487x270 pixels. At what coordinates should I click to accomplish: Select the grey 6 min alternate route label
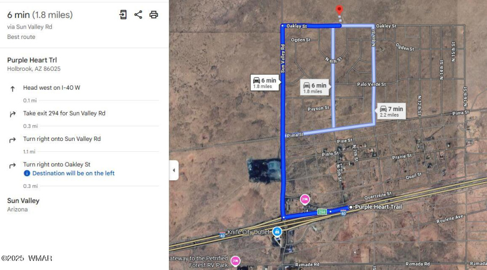[x=315, y=87]
